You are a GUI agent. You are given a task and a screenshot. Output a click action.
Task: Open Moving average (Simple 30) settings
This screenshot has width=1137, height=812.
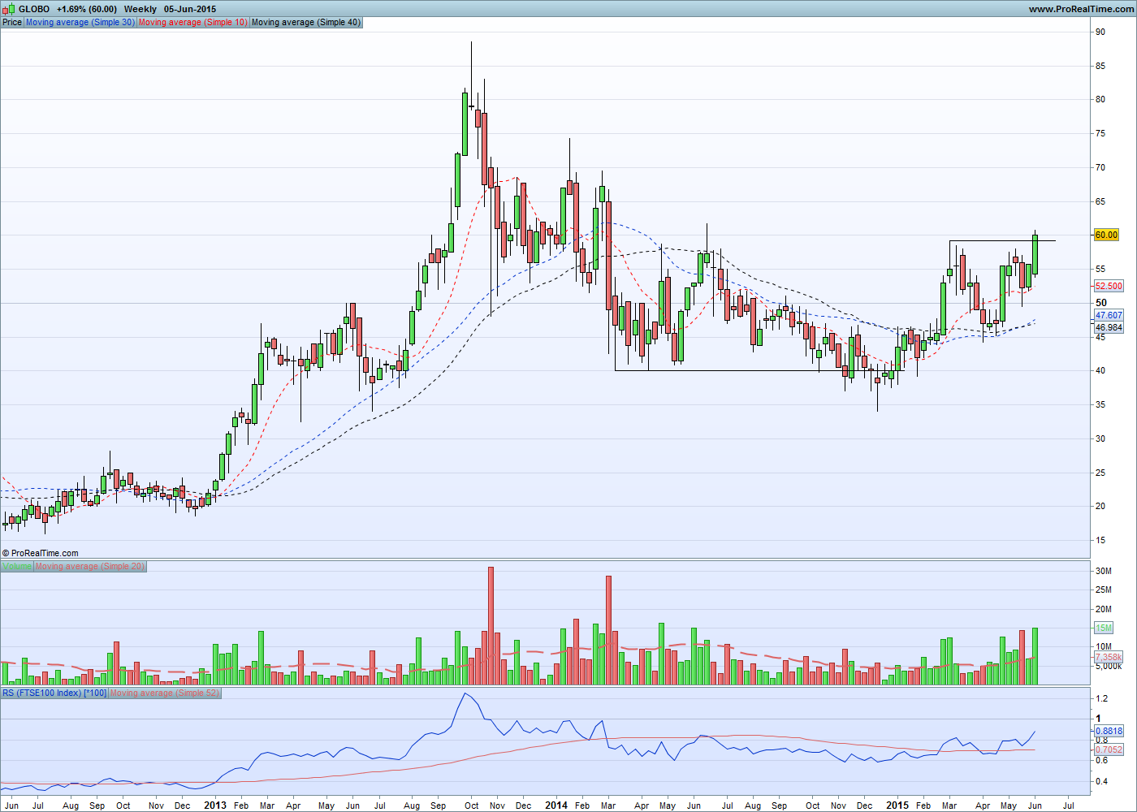click(x=80, y=22)
